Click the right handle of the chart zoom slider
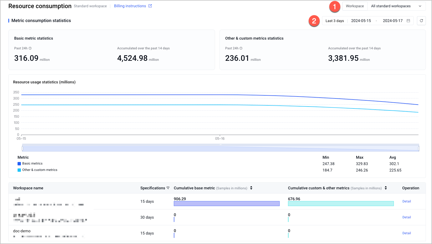The image size is (432, 244). point(419,148)
